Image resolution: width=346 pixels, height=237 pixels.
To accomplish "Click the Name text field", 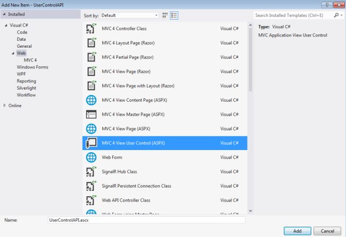I will click(146, 220).
